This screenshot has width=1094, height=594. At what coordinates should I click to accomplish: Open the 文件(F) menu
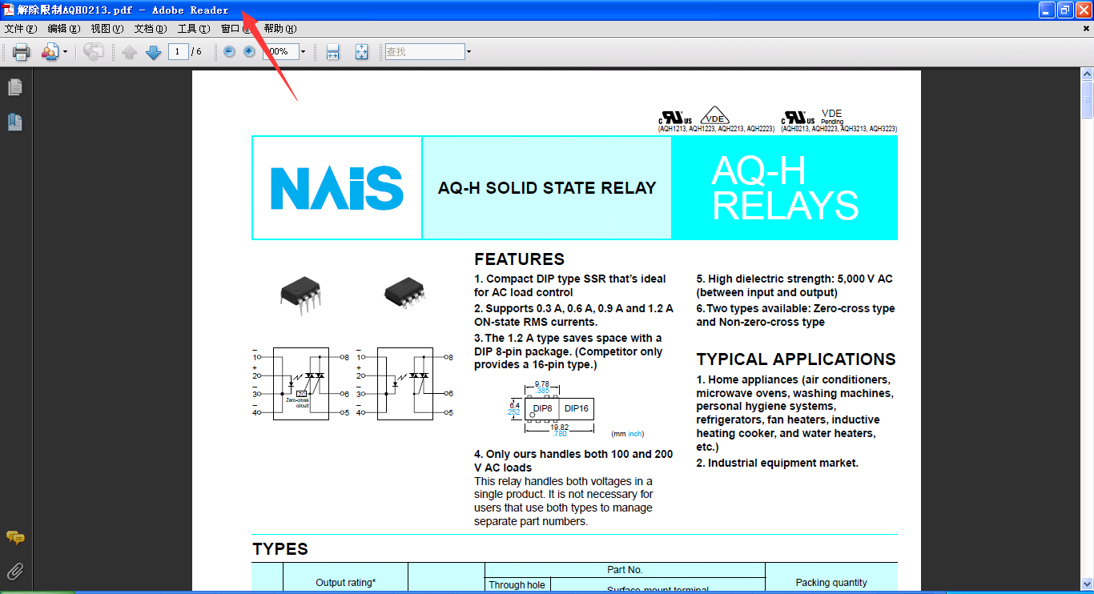point(21,29)
